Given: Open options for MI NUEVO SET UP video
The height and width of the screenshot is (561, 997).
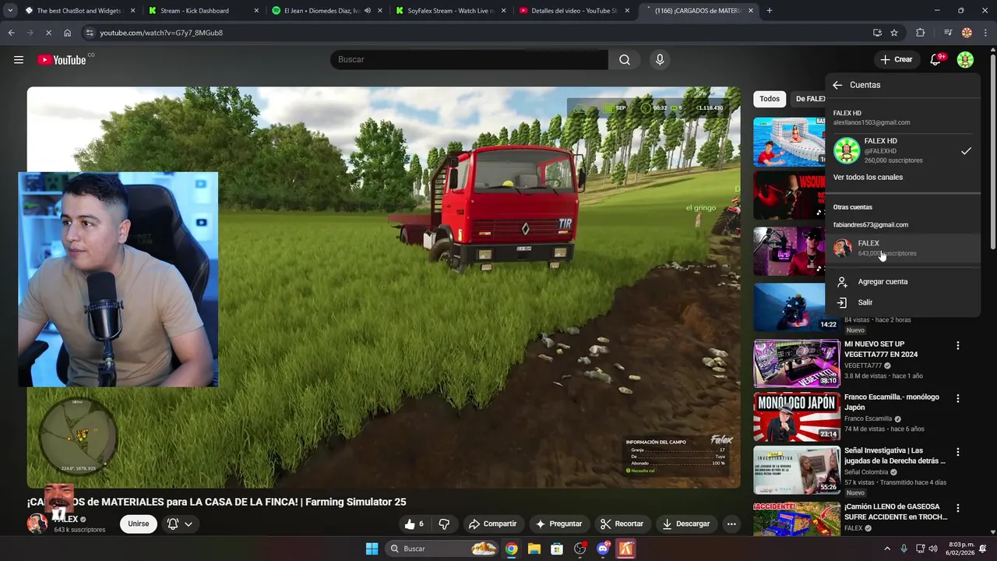Looking at the screenshot, I should [958, 345].
